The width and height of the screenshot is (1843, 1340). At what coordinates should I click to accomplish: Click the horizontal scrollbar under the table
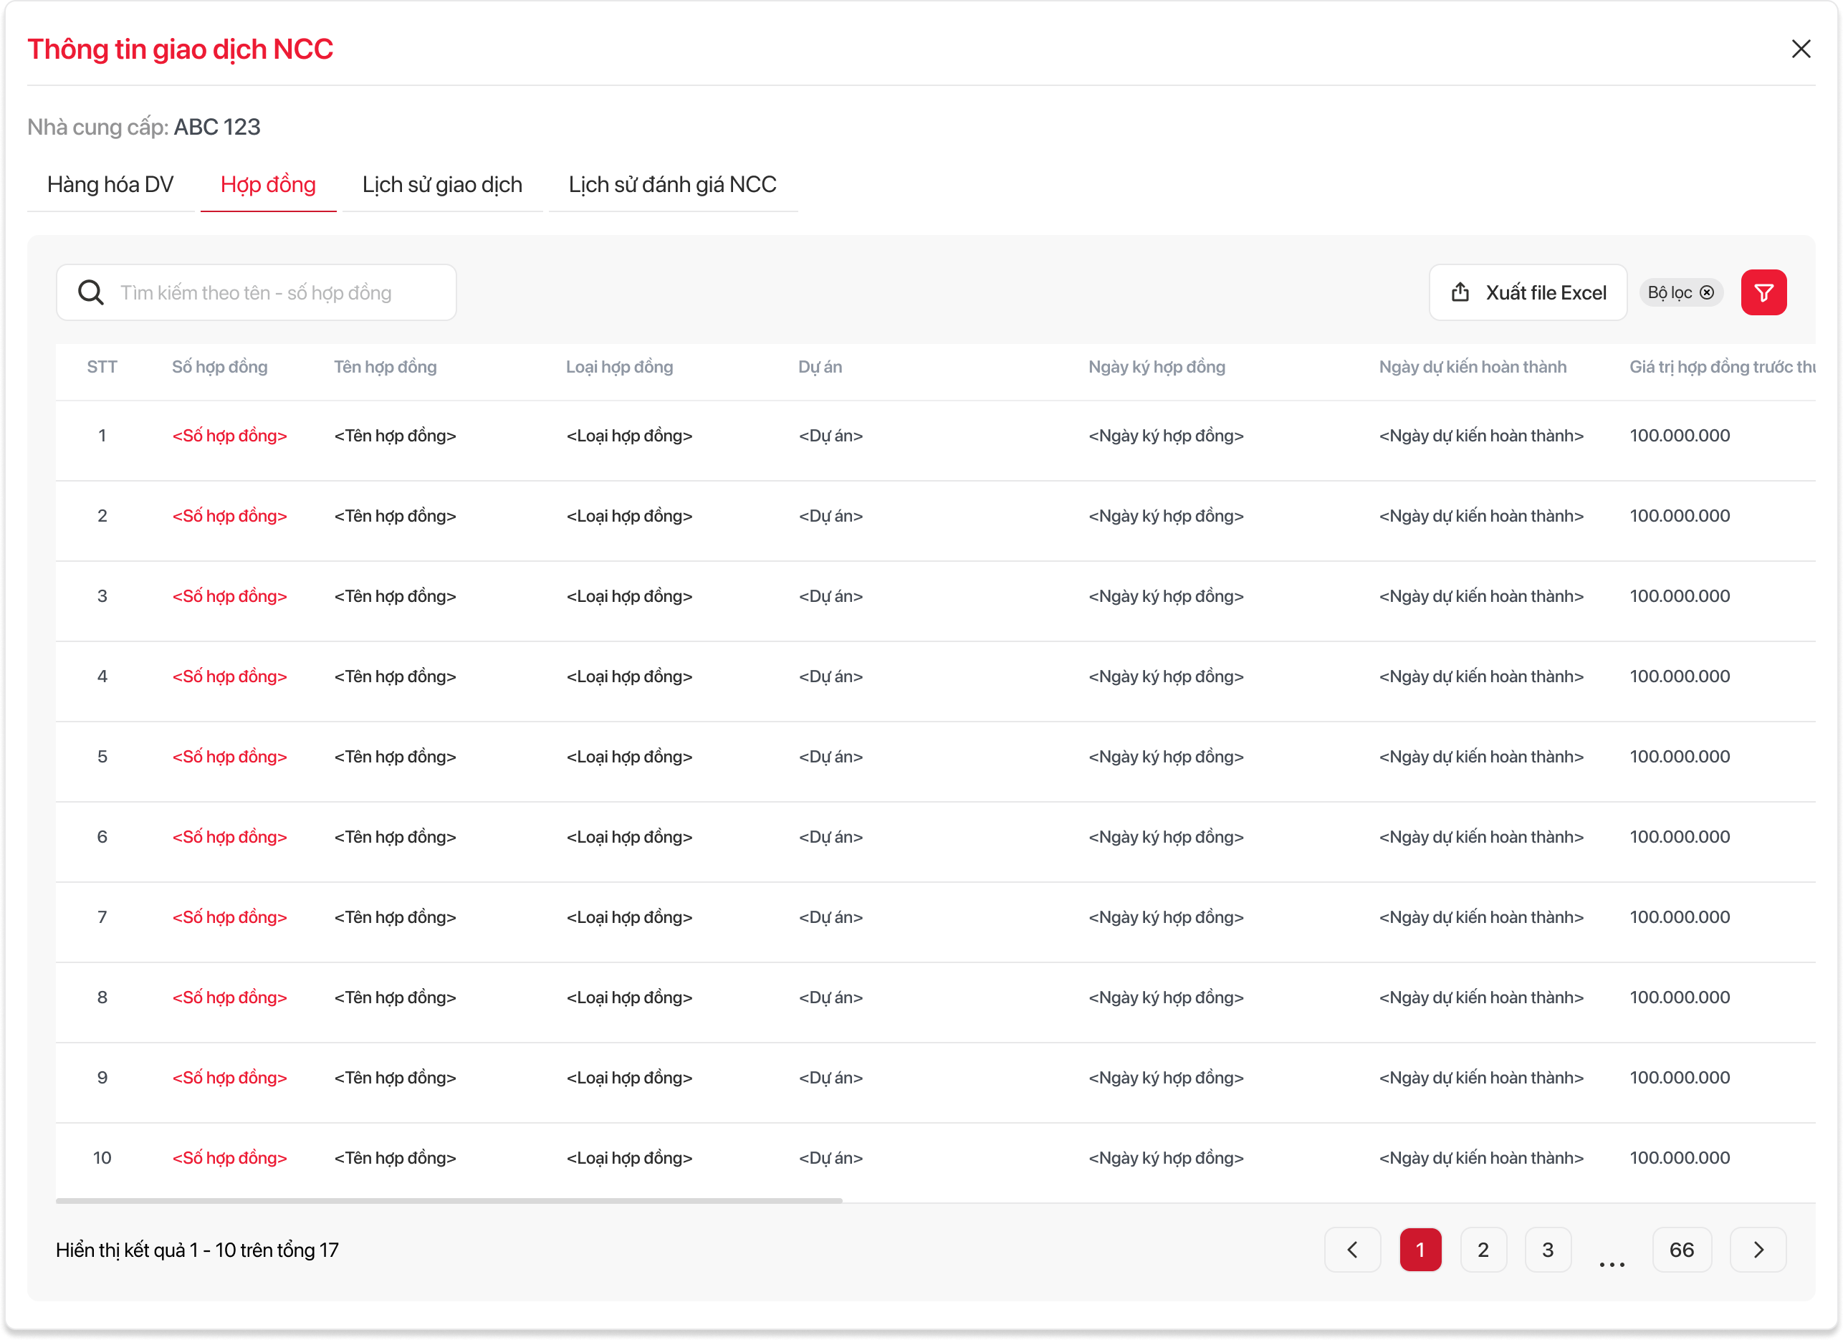point(449,1200)
